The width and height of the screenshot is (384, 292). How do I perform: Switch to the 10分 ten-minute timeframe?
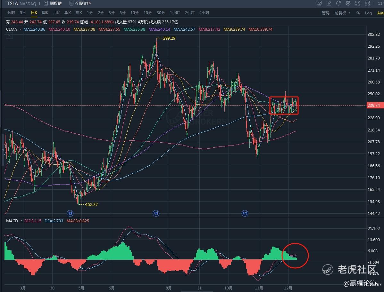tap(134, 13)
